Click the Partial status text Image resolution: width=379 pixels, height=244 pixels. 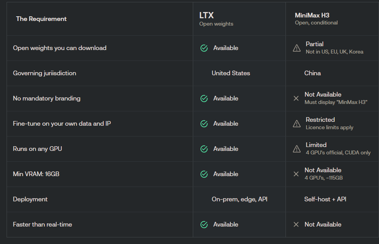click(315, 44)
